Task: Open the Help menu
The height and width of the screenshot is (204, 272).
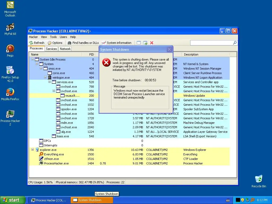Action: 73,37
